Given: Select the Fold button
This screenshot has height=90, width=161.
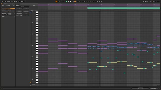Looking at the screenshot, I should click(32, 10).
